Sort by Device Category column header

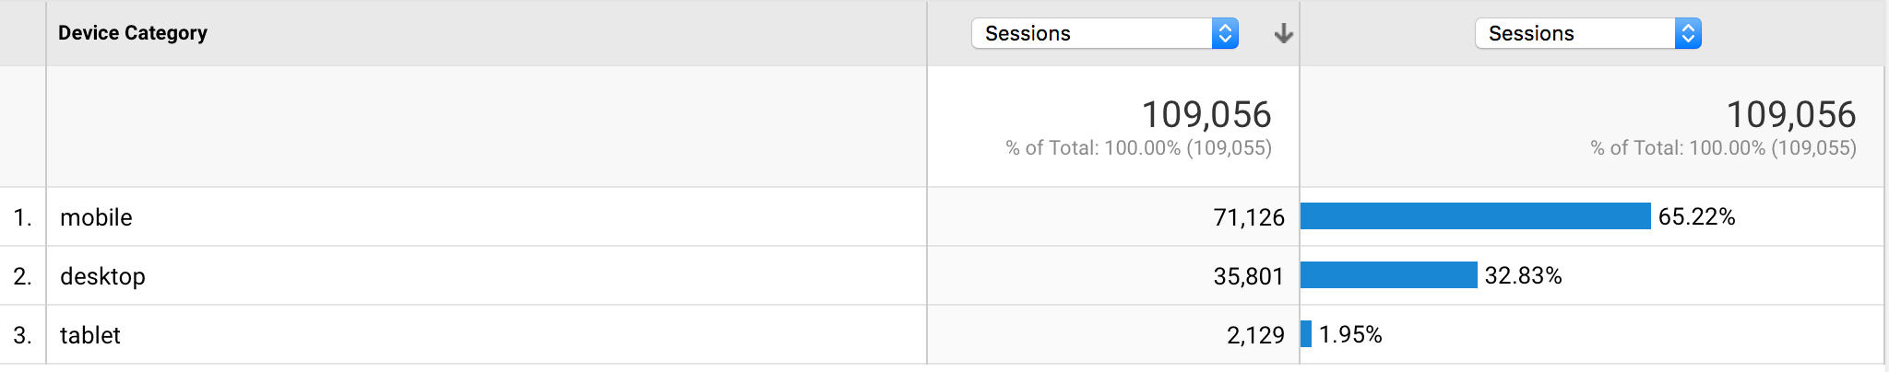point(133,33)
